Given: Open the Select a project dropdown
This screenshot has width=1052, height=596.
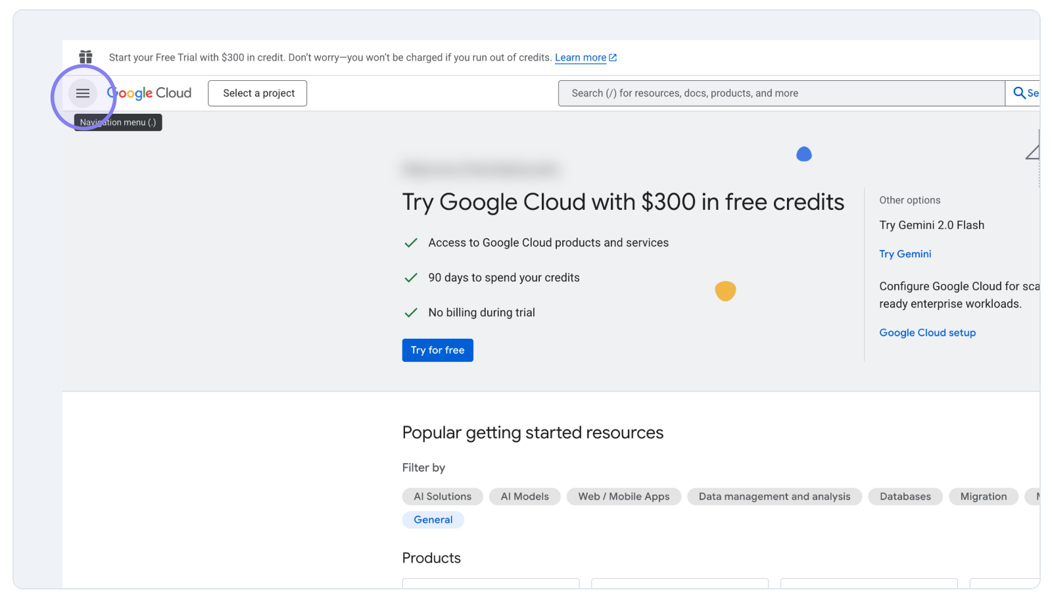Looking at the screenshot, I should pyautogui.click(x=257, y=93).
